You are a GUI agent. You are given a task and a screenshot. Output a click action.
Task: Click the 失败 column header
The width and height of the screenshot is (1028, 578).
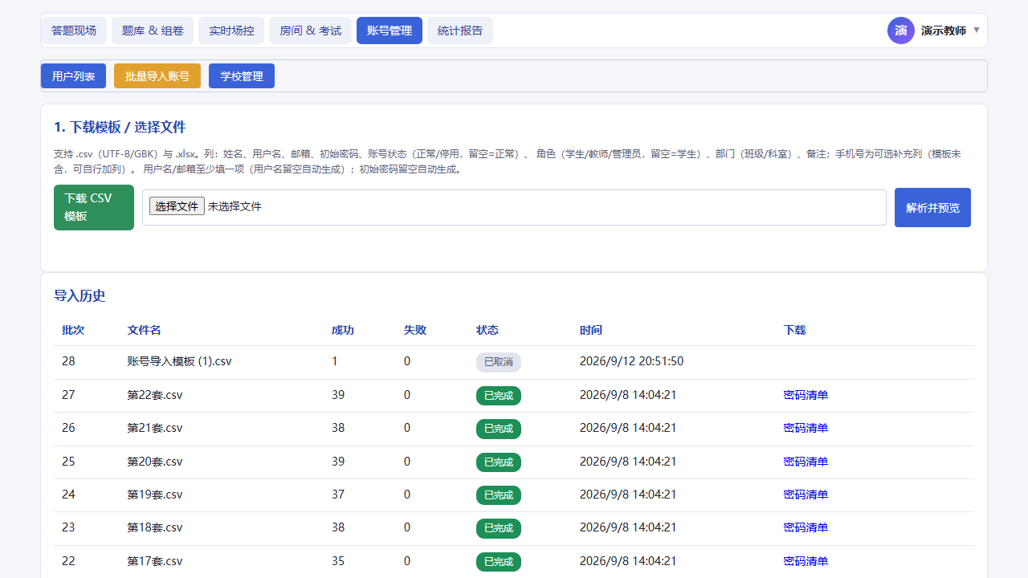415,330
